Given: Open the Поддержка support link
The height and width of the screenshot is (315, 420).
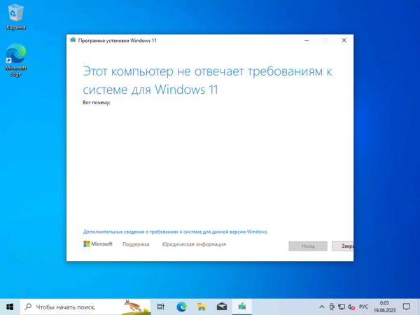Looking at the screenshot, I should (x=136, y=244).
